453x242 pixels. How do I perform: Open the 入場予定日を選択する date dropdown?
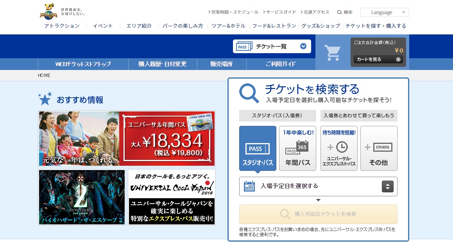(318, 186)
